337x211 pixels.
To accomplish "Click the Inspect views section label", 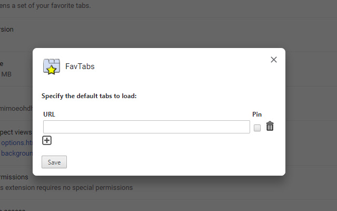I will coord(16,131).
